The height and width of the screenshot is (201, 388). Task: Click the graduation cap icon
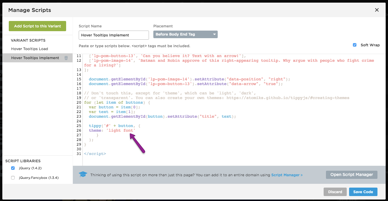pos(83,174)
